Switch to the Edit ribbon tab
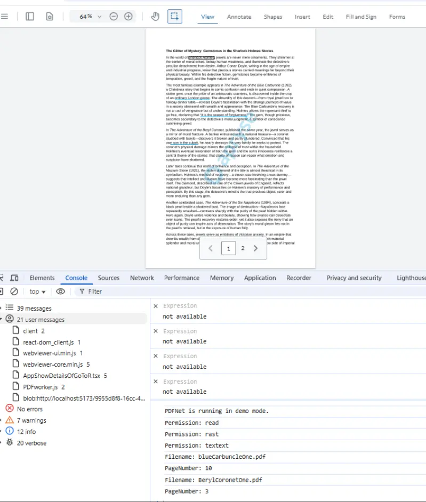 pyautogui.click(x=328, y=17)
